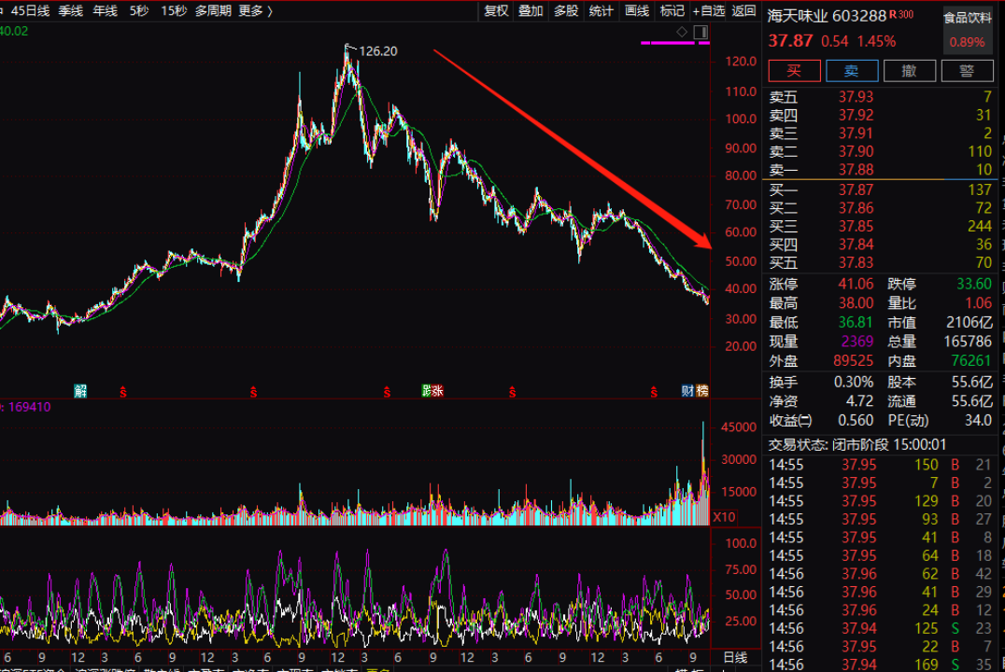Click the 169410 volume indicator value
This screenshot has width=1005, height=672.
29,407
